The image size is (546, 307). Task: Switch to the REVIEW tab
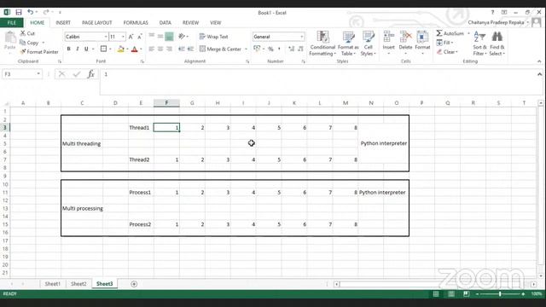190,23
